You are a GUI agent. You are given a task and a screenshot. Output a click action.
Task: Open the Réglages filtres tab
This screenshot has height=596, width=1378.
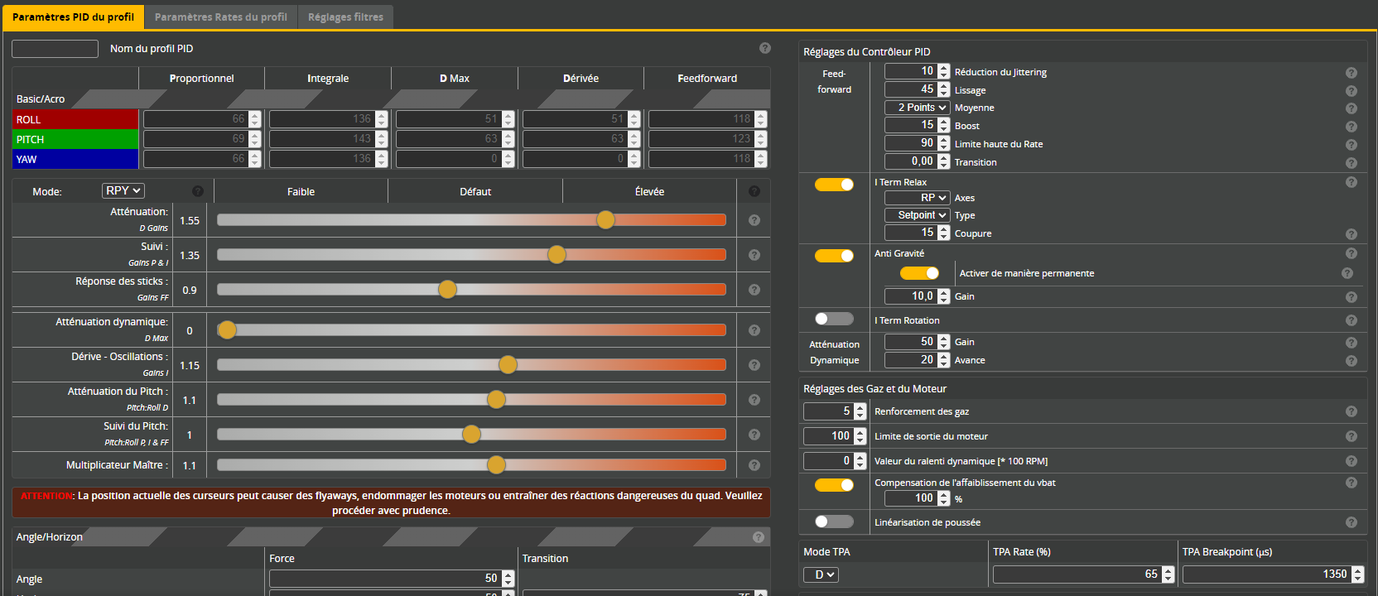pos(345,17)
